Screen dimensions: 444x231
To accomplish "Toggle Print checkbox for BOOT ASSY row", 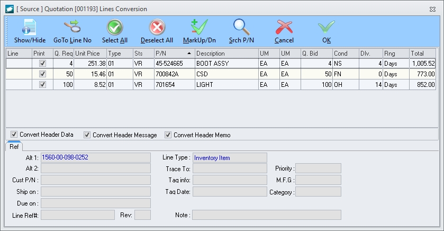I will (x=42, y=63).
